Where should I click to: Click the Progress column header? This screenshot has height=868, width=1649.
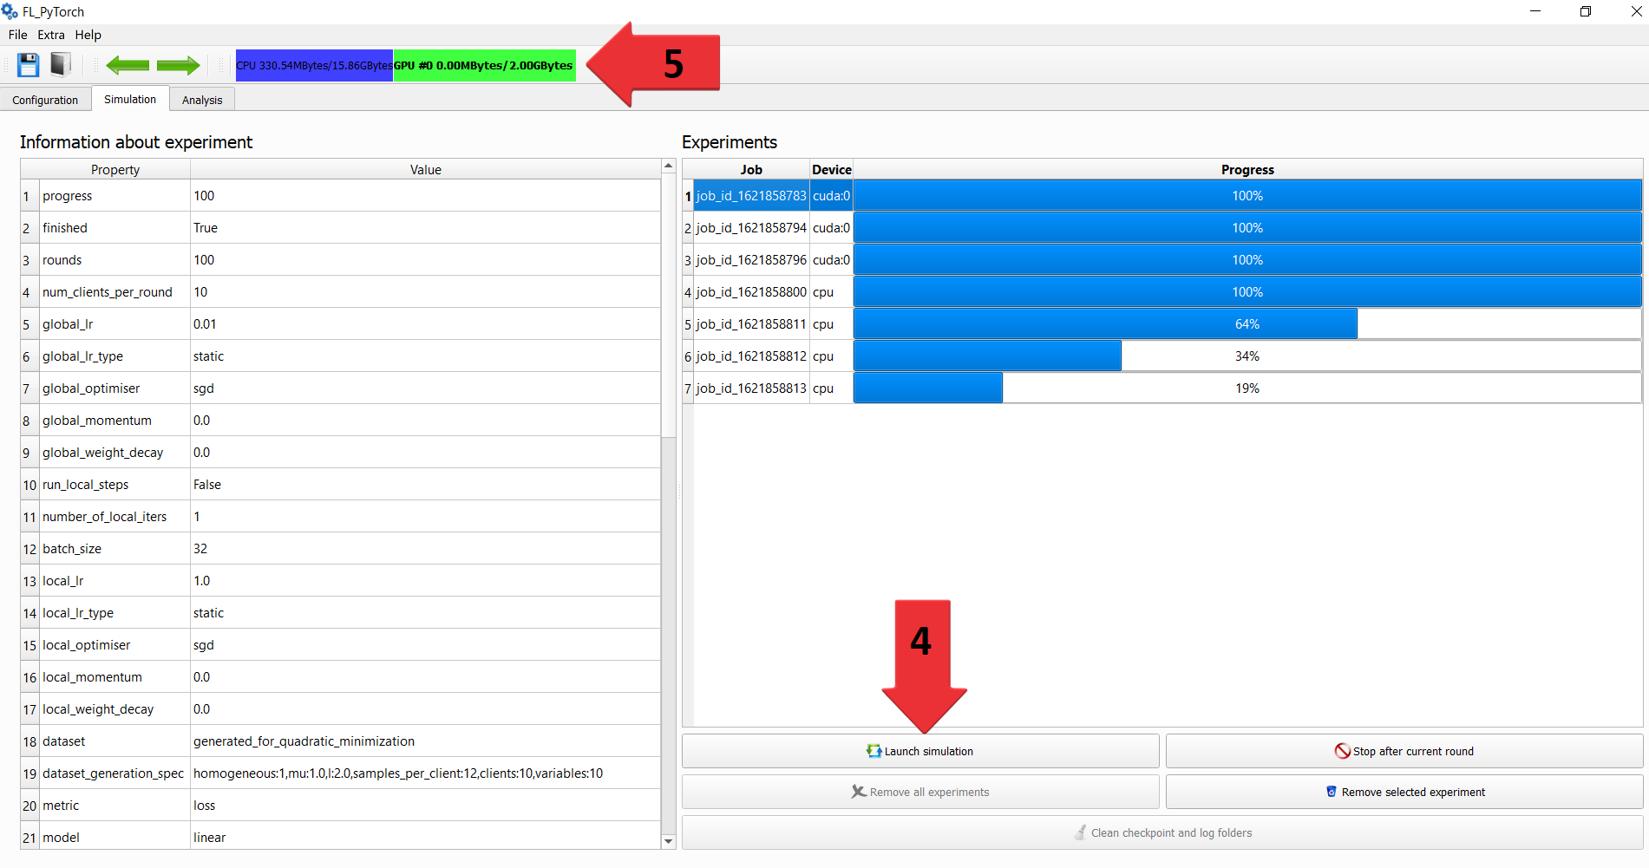[x=1247, y=169]
